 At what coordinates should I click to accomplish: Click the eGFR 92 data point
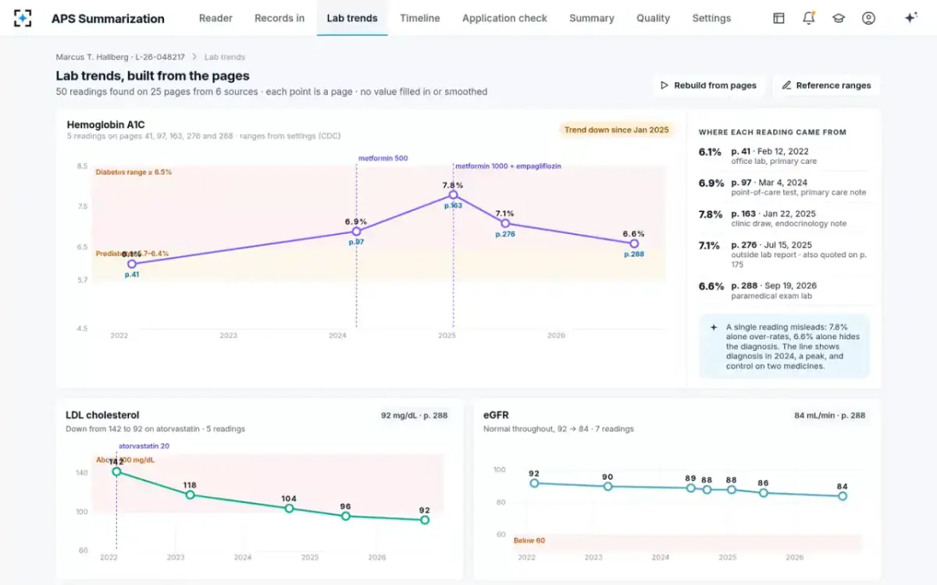pyautogui.click(x=534, y=484)
